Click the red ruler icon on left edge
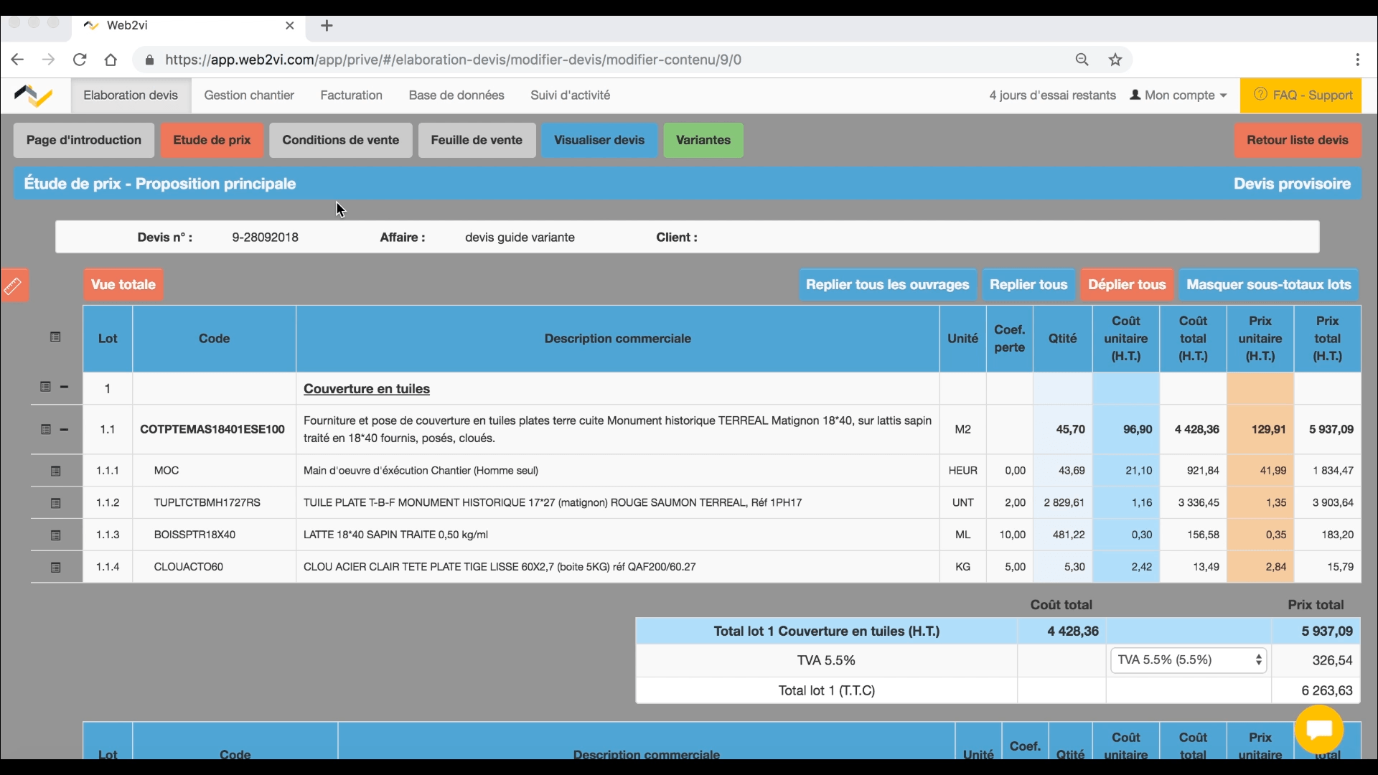1378x775 pixels. [x=13, y=286]
